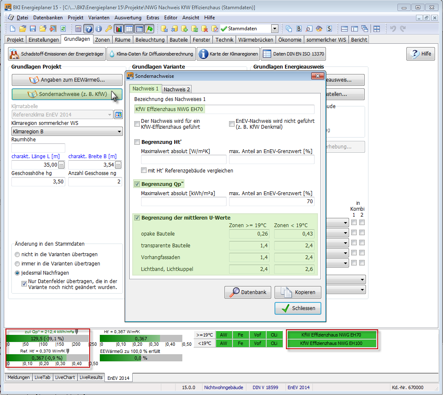
Task: Click the split horizontal window layout icon
Action: click(344, 29)
